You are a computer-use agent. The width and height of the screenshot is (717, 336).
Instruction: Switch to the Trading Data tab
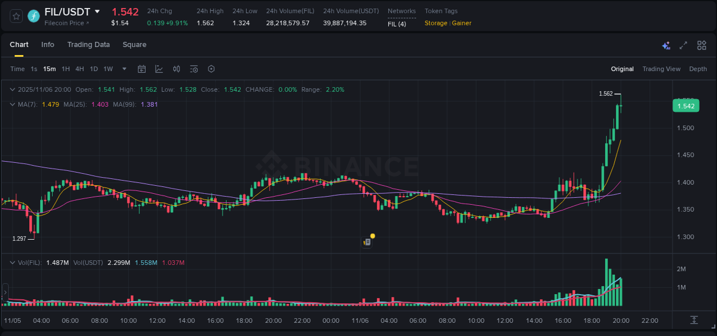[88, 45]
